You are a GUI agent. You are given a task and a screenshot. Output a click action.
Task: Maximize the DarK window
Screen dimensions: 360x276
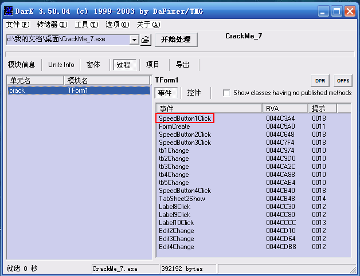(x=336, y=11)
